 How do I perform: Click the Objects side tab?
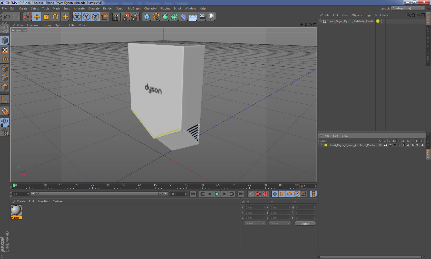(x=428, y=18)
